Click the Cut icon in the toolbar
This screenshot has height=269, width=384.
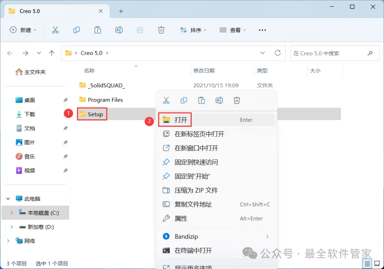55,30
